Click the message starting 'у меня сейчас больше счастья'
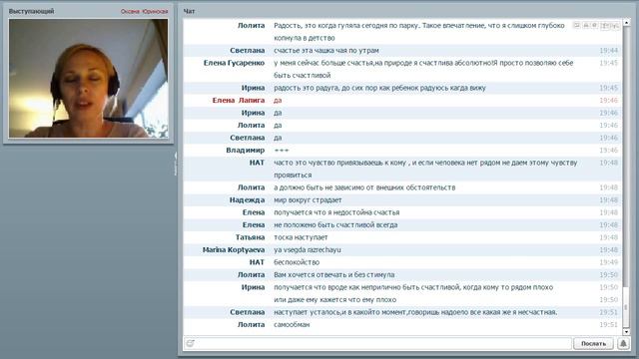This screenshot has width=639, height=359. (x=423, y=69)
